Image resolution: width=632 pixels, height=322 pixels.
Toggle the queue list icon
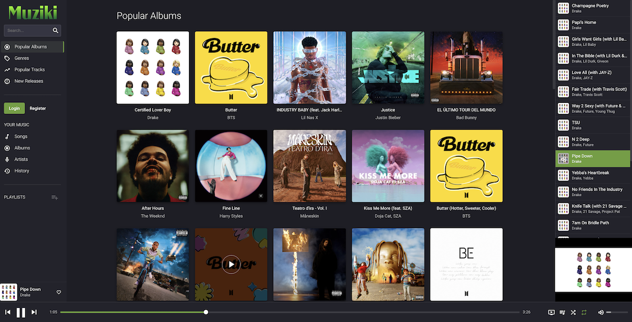562,312
